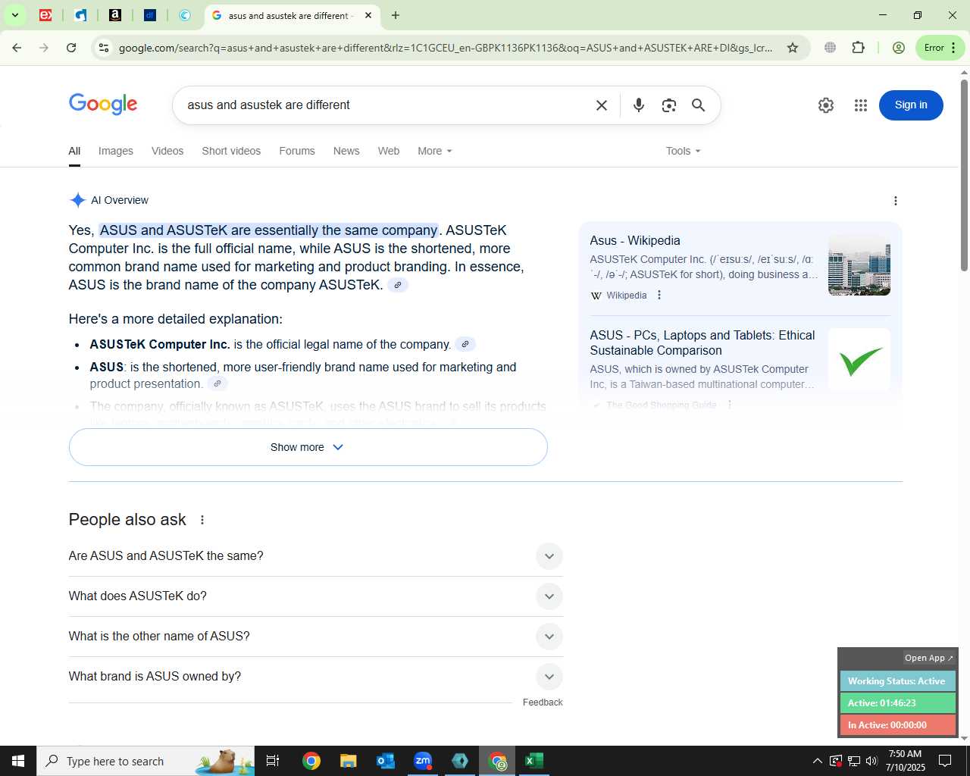The image size is (970, 776).
Task: Open Zoom from the taskbar
Action: tap(423, 761)
